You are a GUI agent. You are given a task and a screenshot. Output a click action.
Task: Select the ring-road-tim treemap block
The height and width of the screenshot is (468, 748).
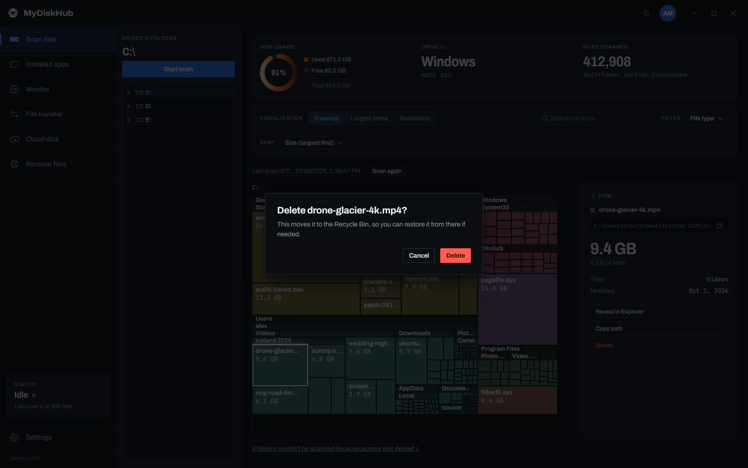[280, 400]
